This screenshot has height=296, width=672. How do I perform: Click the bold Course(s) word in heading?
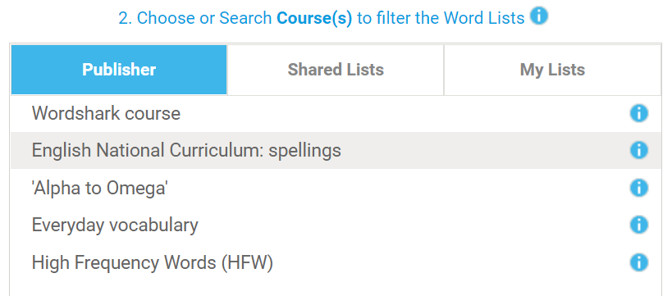click(x=314, y=18)
